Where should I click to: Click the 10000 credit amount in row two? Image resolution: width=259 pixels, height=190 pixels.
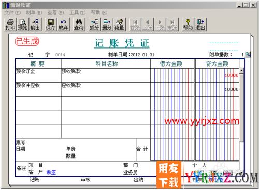point(232,89)
